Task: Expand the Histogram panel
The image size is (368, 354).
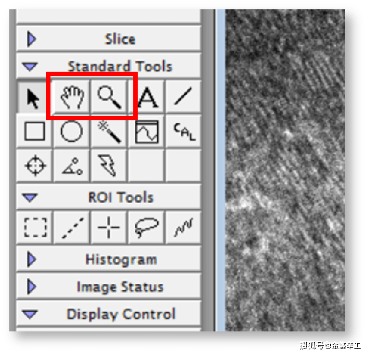Action: click(31, 259)
